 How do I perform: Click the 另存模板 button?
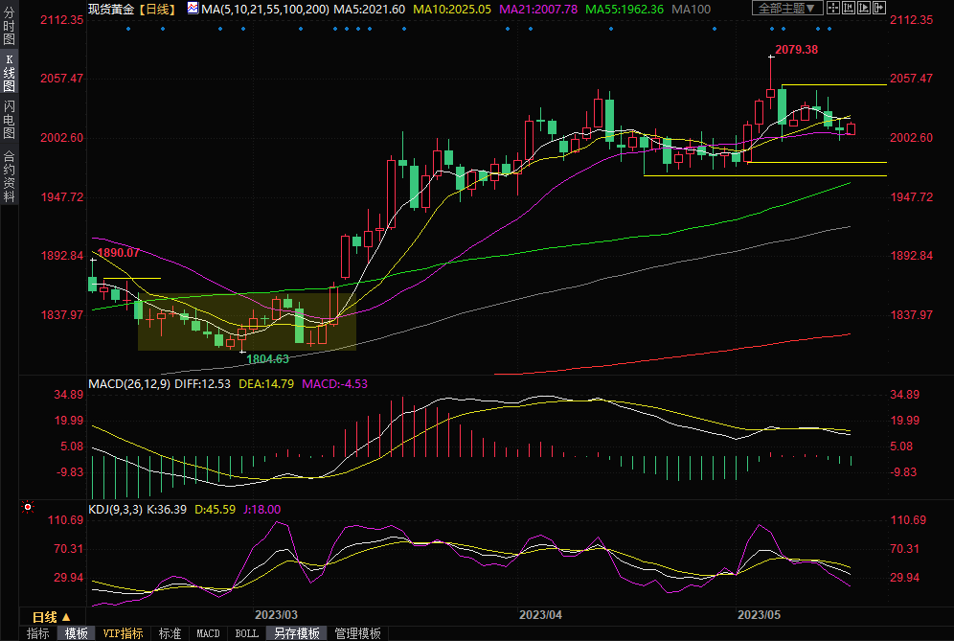click(297, 633)
